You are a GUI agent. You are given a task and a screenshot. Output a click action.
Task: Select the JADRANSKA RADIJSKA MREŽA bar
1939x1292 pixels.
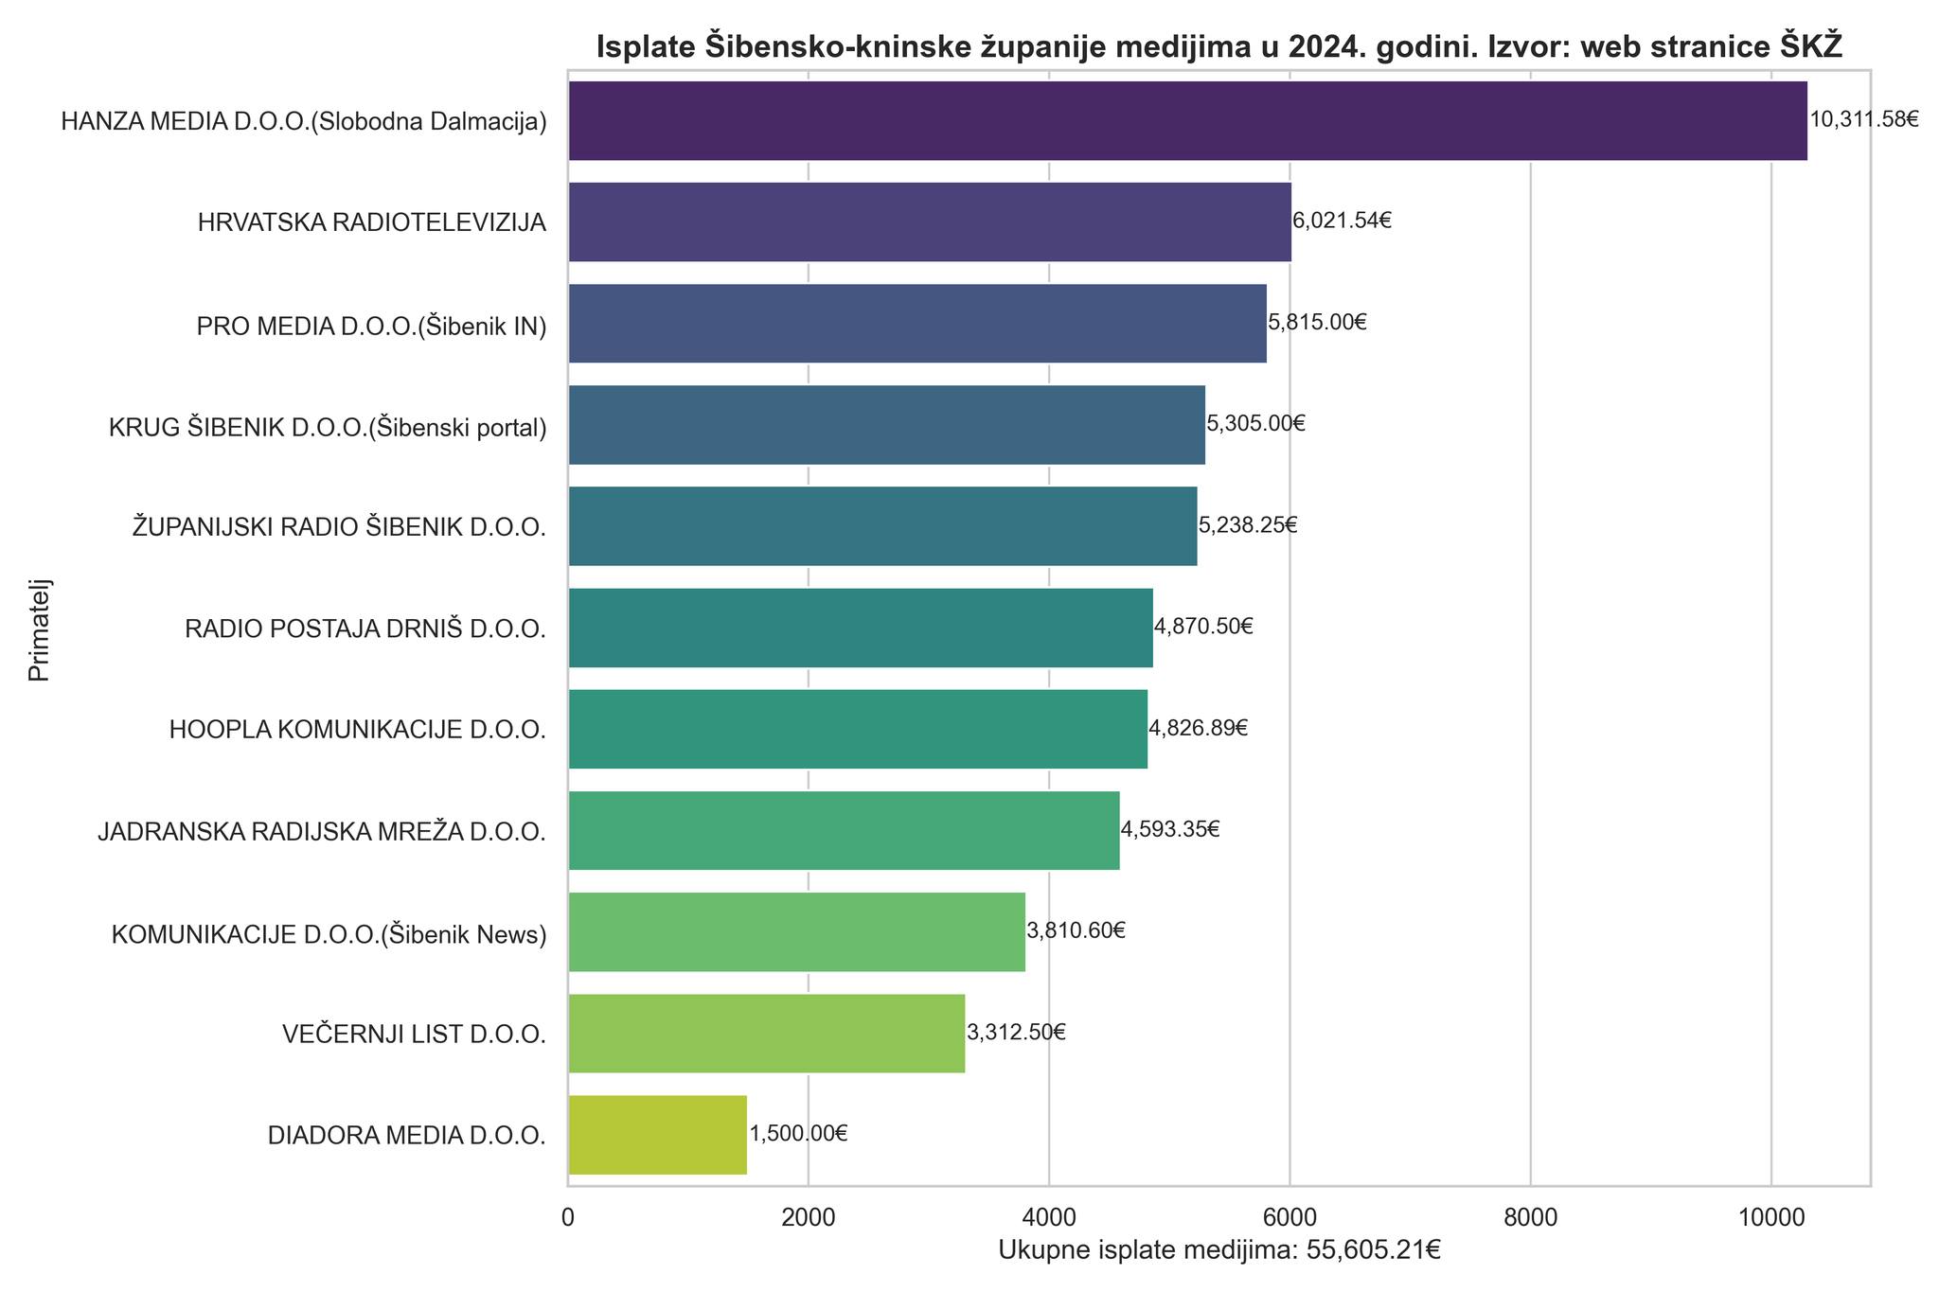[844, 830]
